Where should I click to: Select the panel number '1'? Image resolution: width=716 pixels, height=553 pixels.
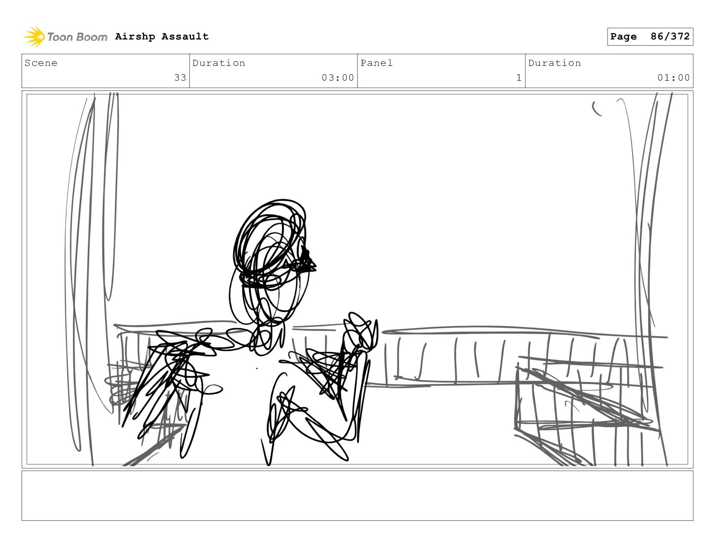pos(519,78)
